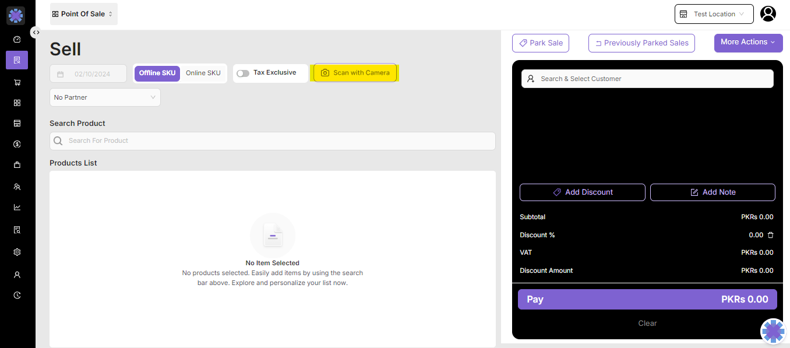Click the clock history sidebar icon

17,296
